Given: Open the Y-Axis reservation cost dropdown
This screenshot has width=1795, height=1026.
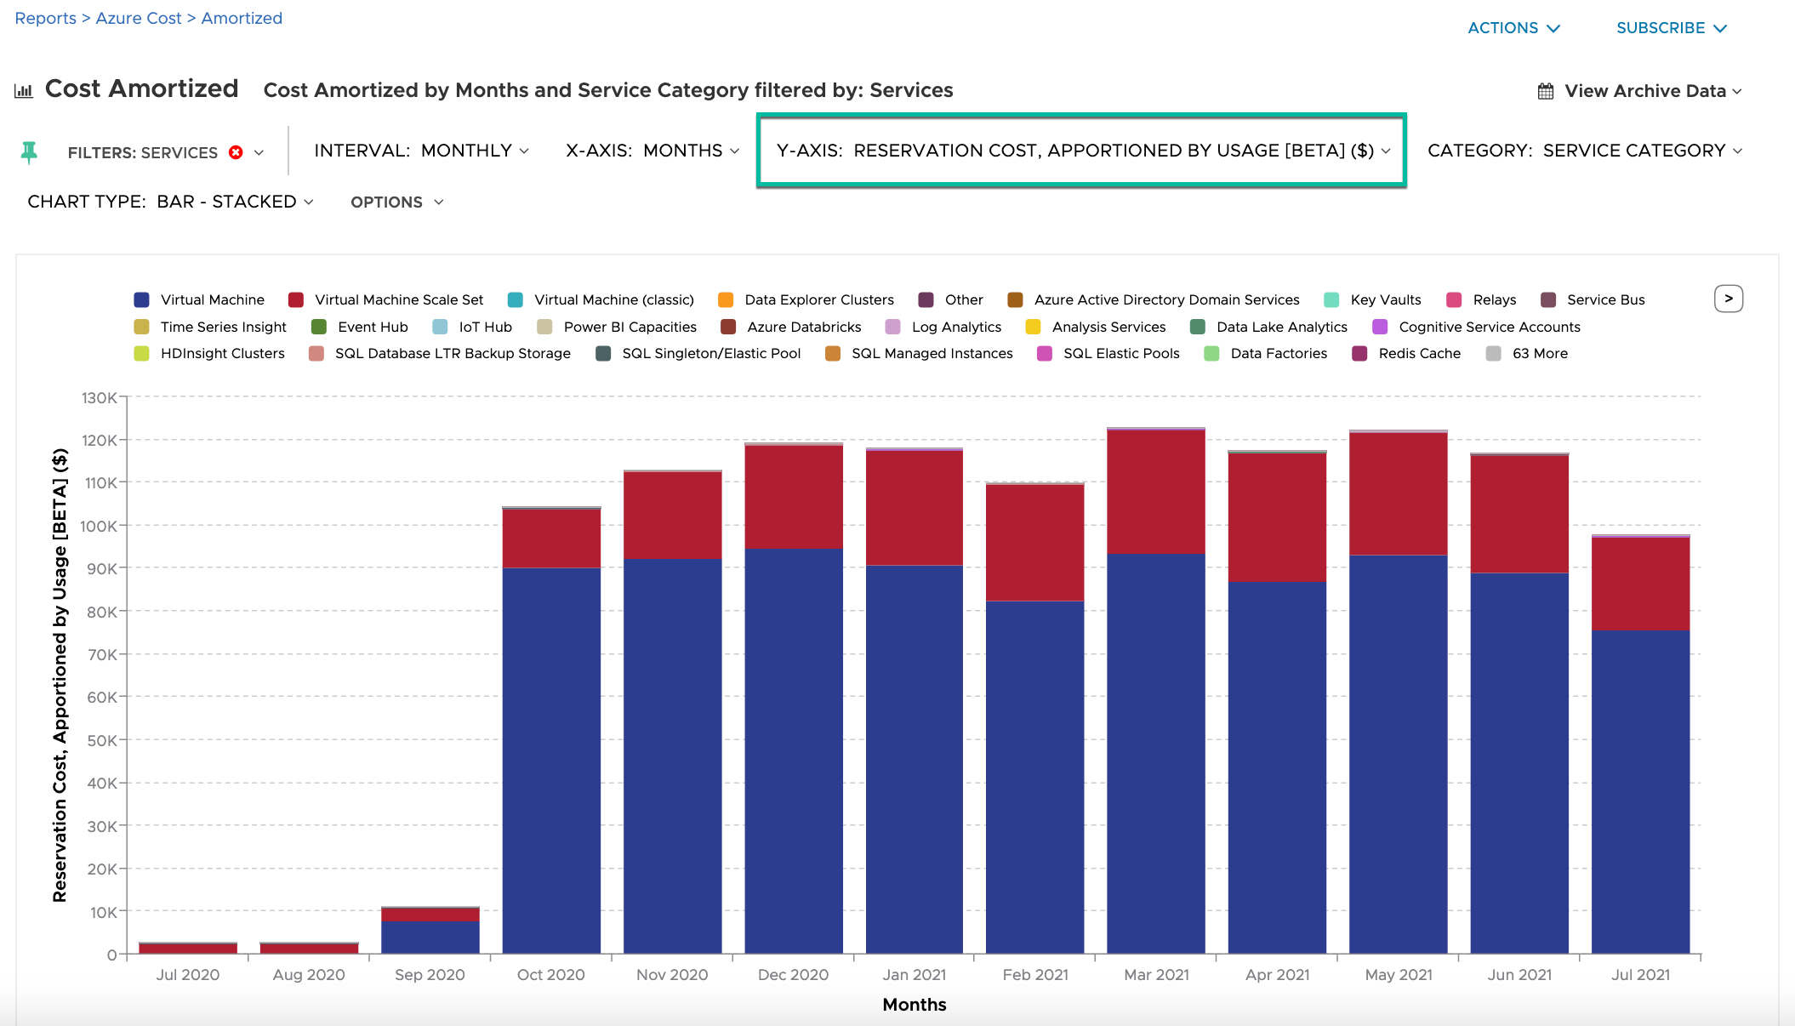Looking at the screenshot, I should 1081,151.
